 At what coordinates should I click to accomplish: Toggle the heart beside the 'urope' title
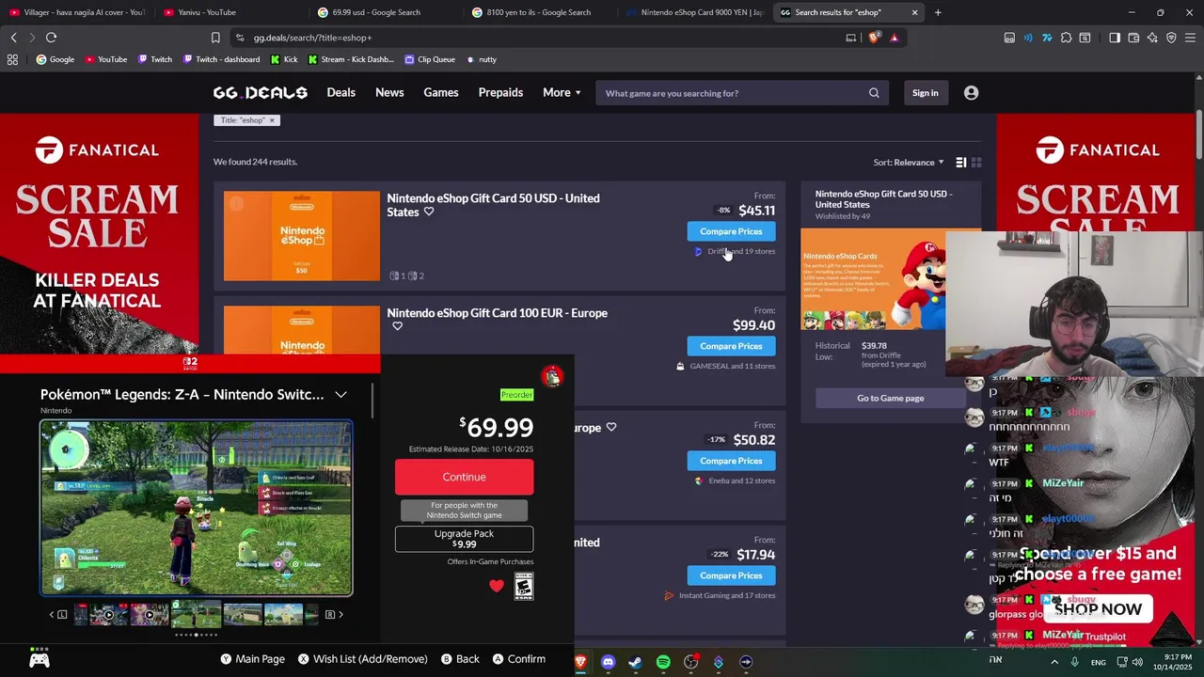click(x=611, y=428)
